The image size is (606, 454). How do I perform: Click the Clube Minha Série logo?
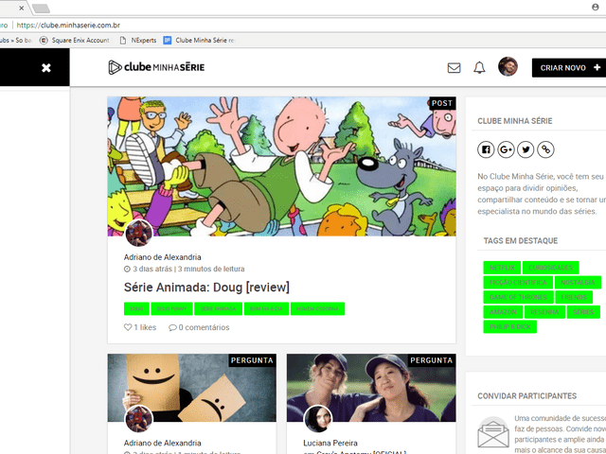[x=156, y=67]
